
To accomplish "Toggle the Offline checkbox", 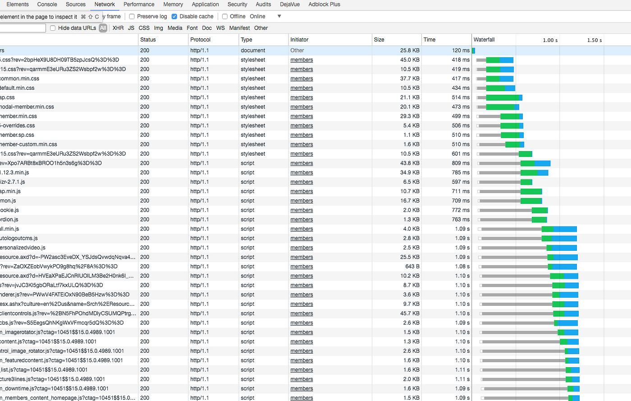I will (225, 17).
